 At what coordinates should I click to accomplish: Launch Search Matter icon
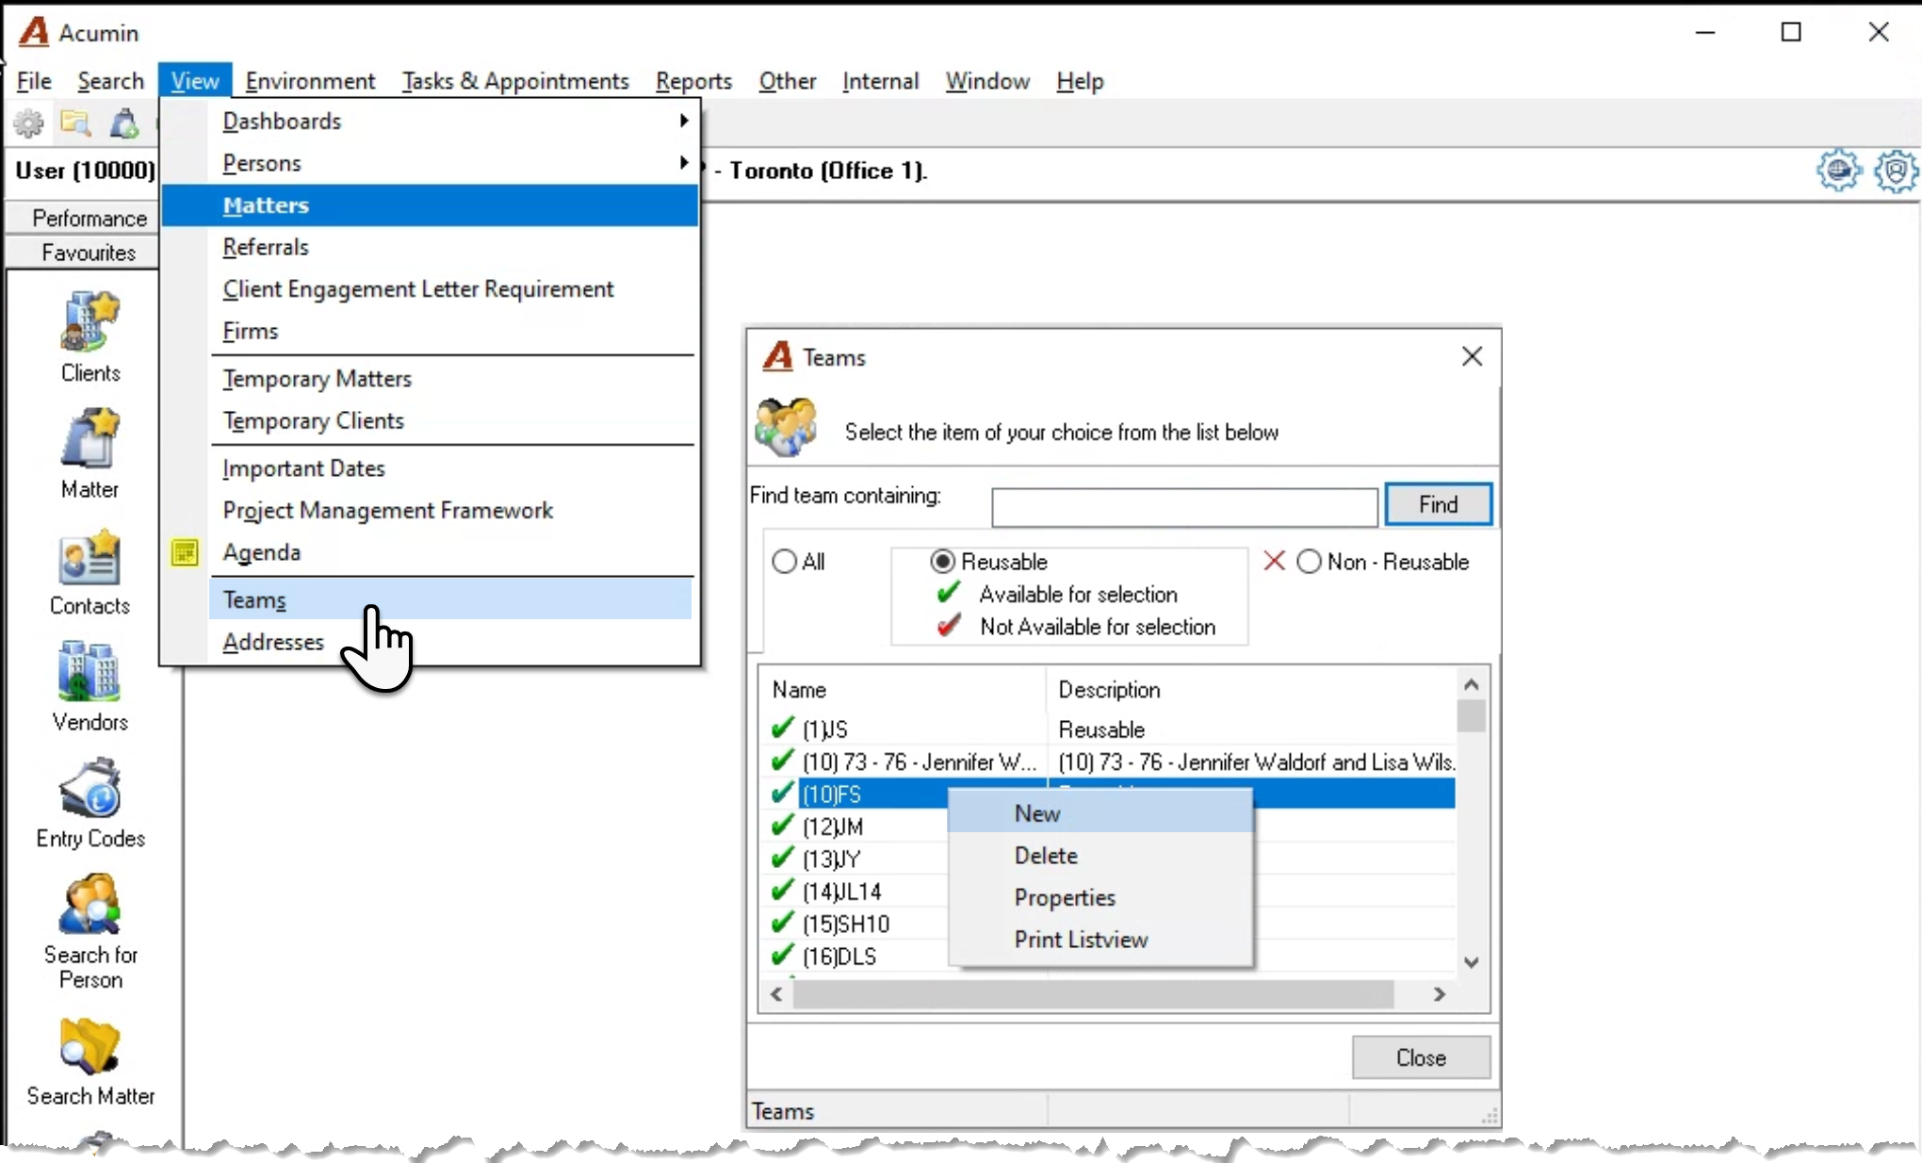pyautogui.click(x=90, y=1046)
